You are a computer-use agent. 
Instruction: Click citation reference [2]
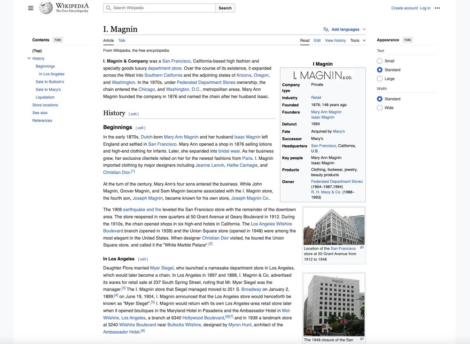211,244
